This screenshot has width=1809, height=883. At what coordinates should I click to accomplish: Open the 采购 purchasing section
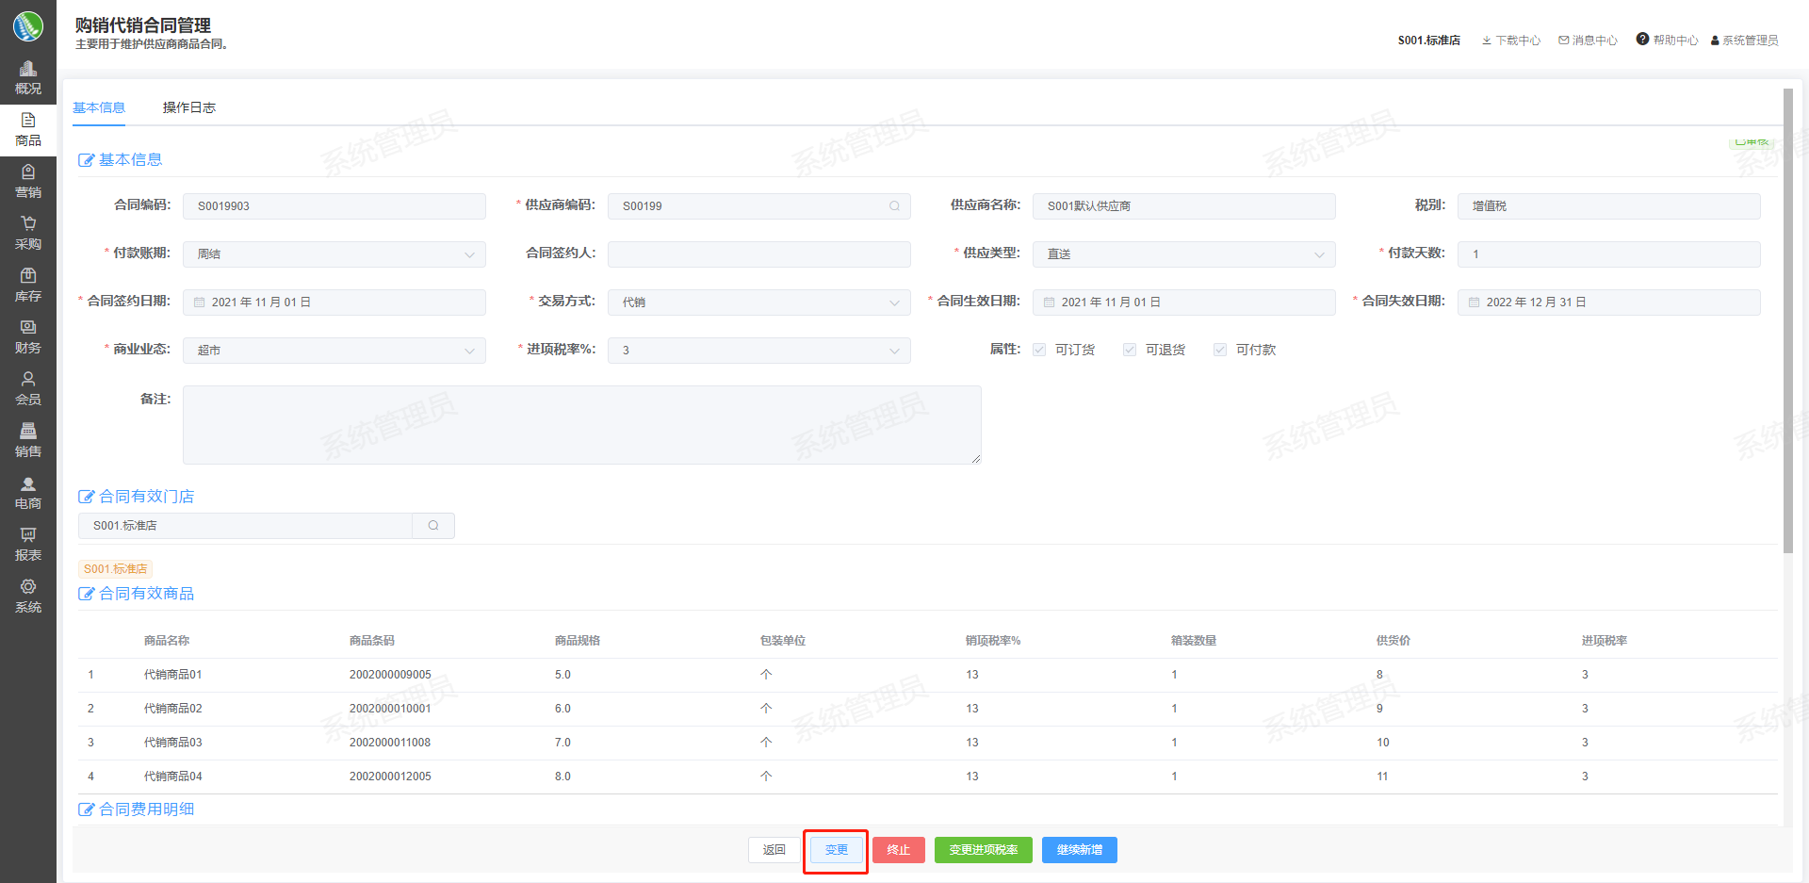28,234
